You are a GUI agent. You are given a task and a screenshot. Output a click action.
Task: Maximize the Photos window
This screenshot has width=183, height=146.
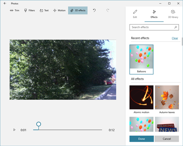point(169,3)
